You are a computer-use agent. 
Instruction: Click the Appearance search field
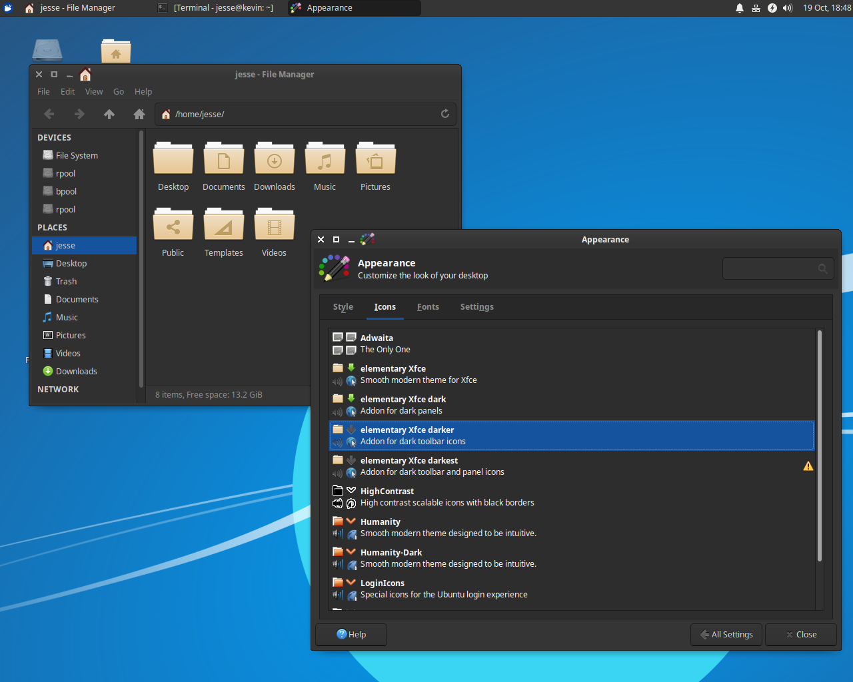point(778,268)
